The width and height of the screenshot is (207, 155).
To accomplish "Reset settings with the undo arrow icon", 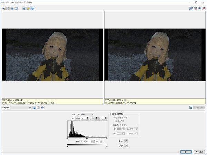I will (x=42, y=108).
